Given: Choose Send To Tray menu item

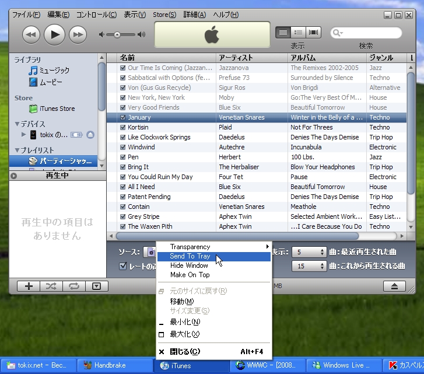Looking at the screenshot, I should pos(213,256).
